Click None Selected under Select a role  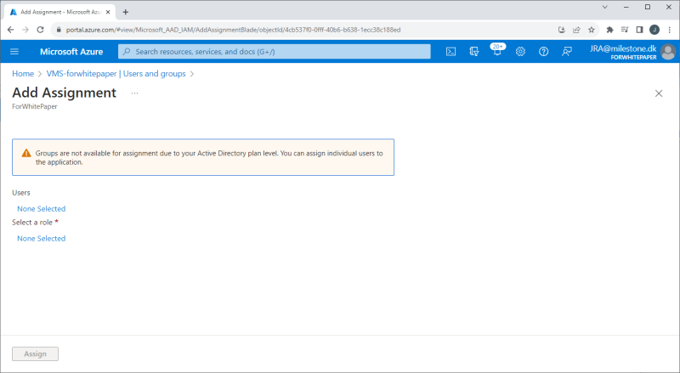coord(41,239)
